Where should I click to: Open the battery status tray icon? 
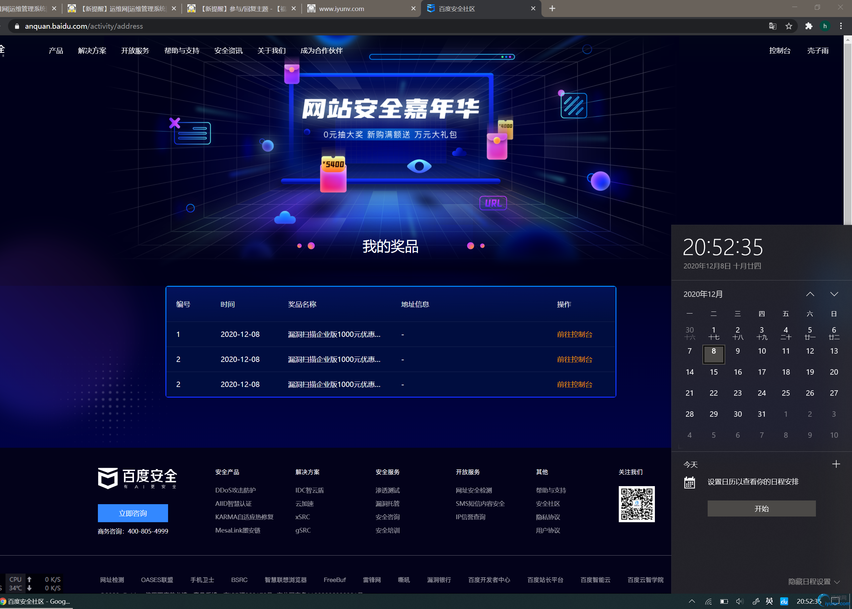pyautogui.click(x=724, y=602)
